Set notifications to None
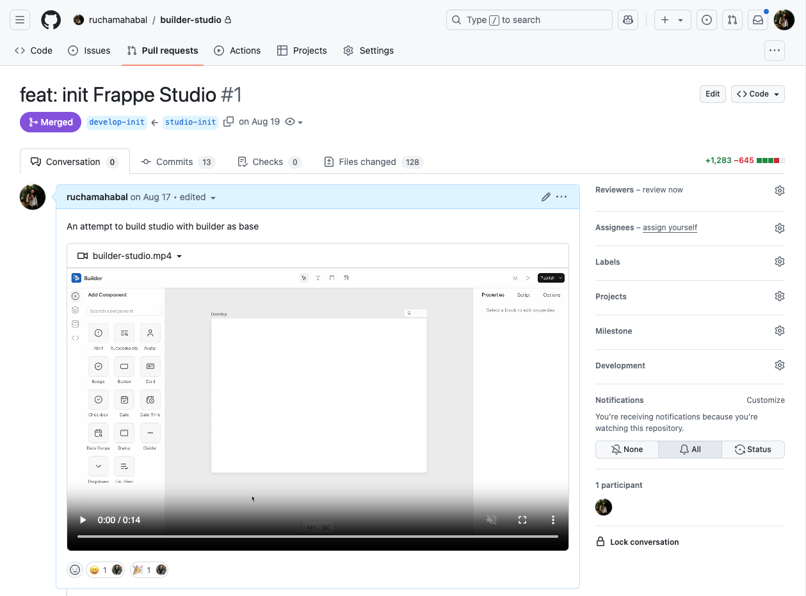Image resolution: width=806 pixels, height=596 pixels. click(627, 450)
